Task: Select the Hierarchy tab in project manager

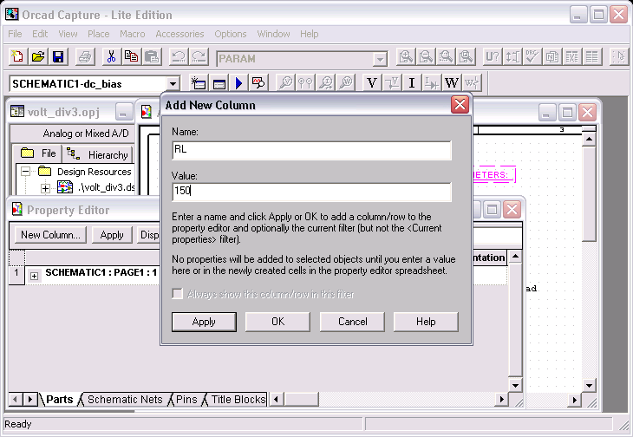Action: coord(97,154)
